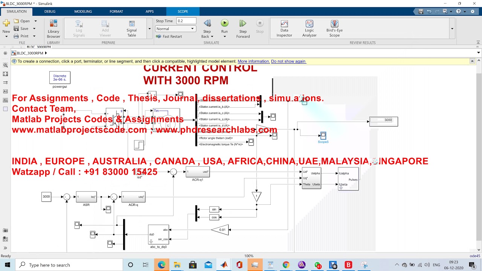Save the model with Save button
482x271 pixels.
point(21,29)
